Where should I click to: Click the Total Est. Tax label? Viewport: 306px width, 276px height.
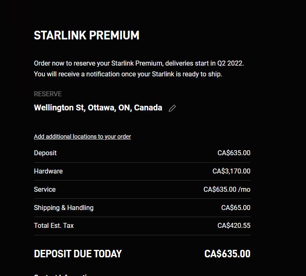coord(54,225)
